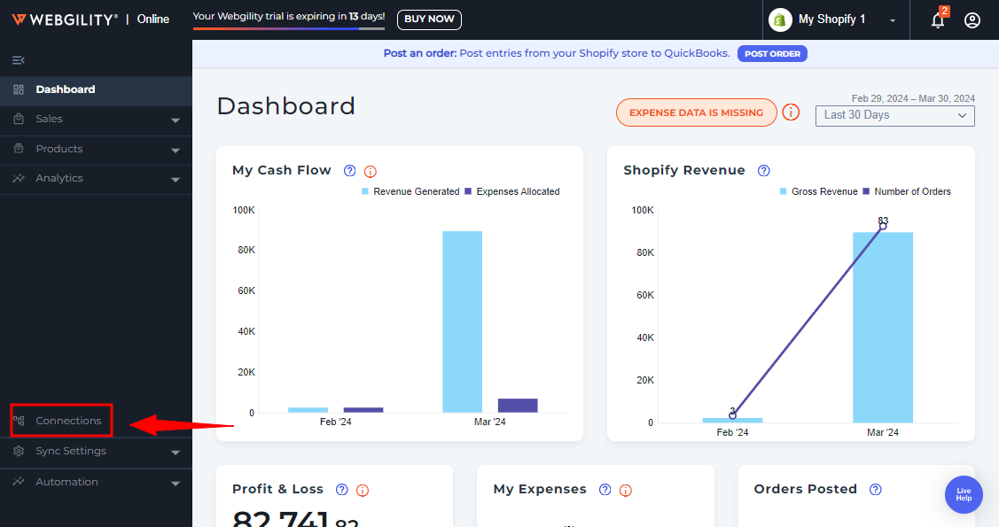Collapse the sidebar with the hamburger icon

click(19, 60)
